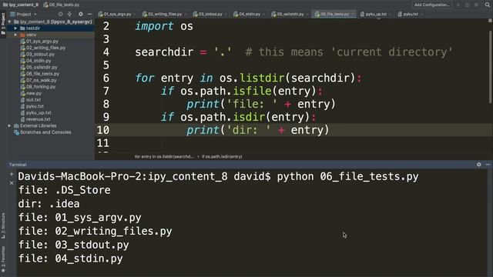Toggle the Favorites side tool window
Image resolution: width=493 pixels, height=277 pixels.
pos(3,259)
